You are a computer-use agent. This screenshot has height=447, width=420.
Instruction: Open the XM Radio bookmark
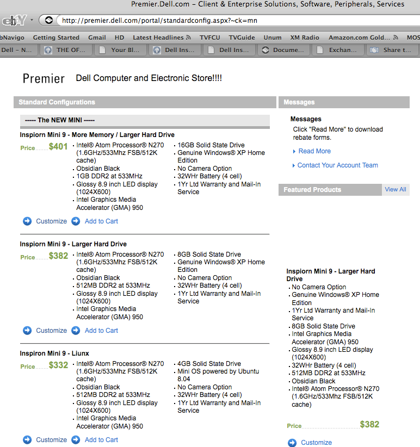pos(305,38)
